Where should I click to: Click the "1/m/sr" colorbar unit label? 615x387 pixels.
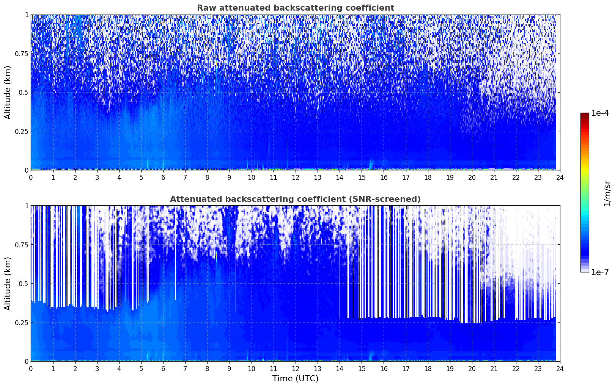(607, 193)
